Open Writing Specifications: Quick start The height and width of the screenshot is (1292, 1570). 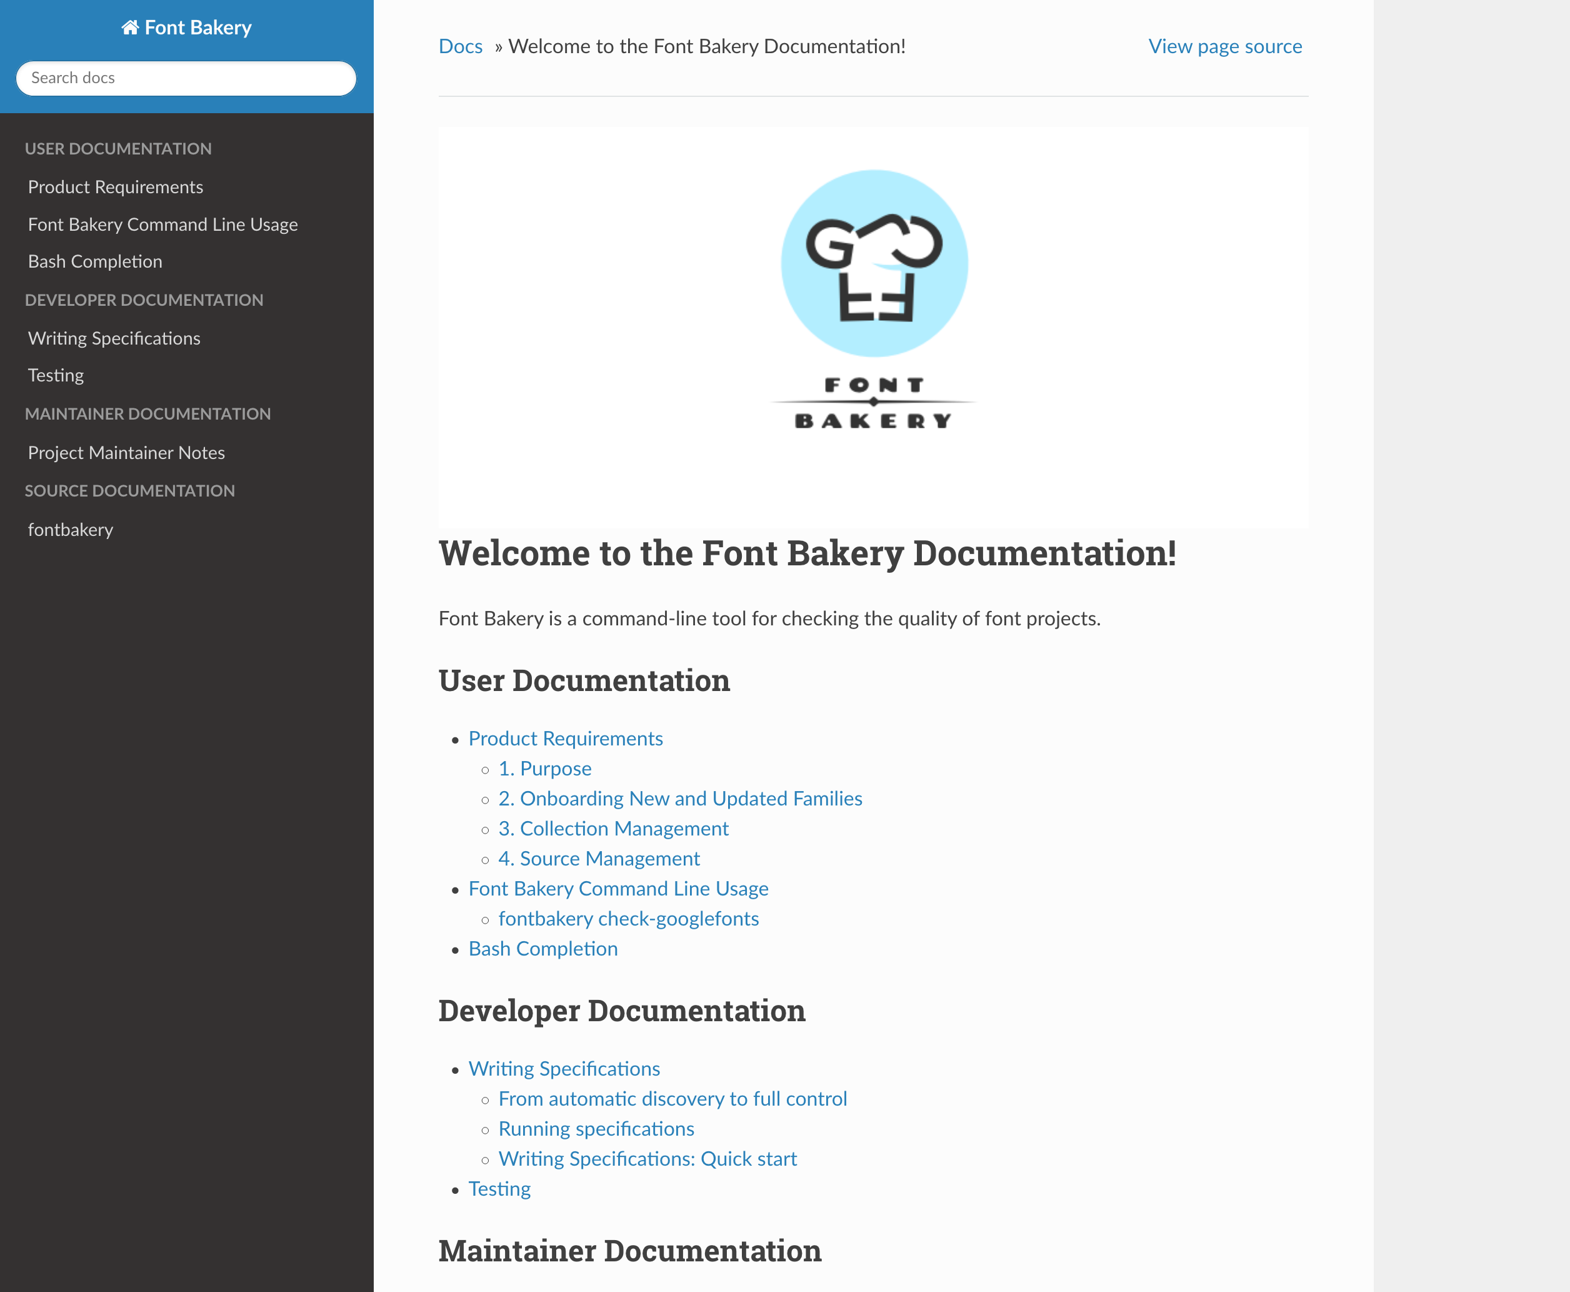click(647, 1159)
